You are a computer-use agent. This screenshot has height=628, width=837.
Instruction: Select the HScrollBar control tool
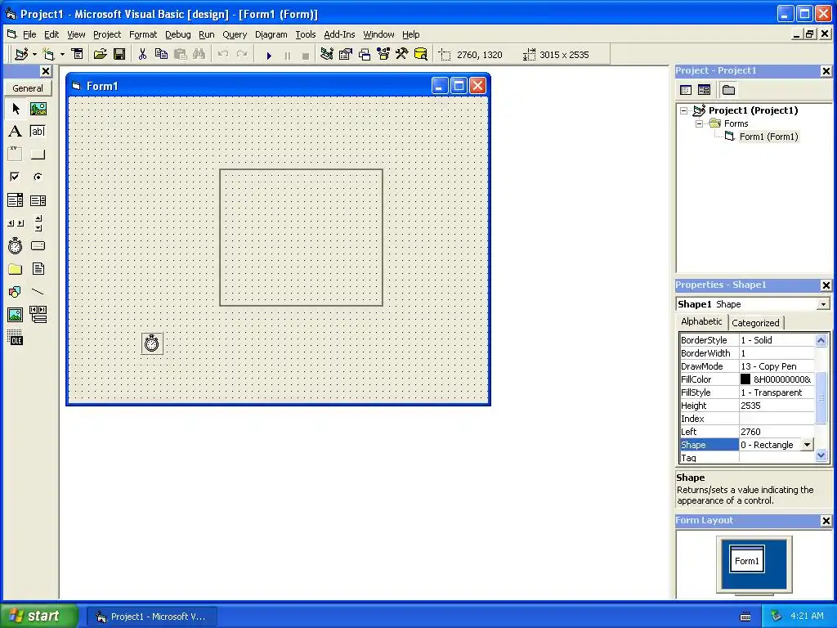[16, 223]
